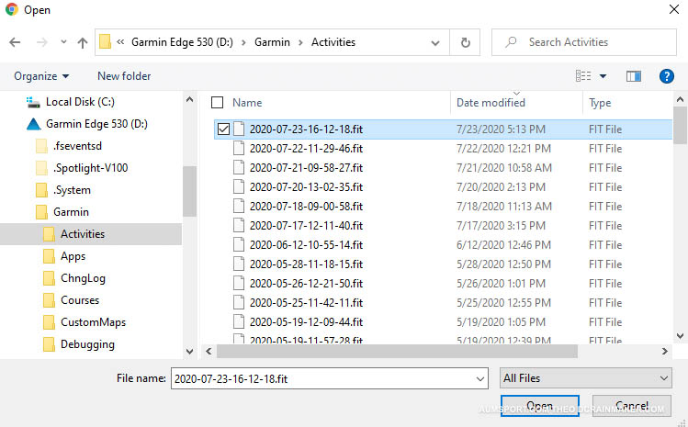This screenshot has height=427, width=688.
Task: Select Garmin Edge 530 (D:) drive
Action: tap(96, 124)
